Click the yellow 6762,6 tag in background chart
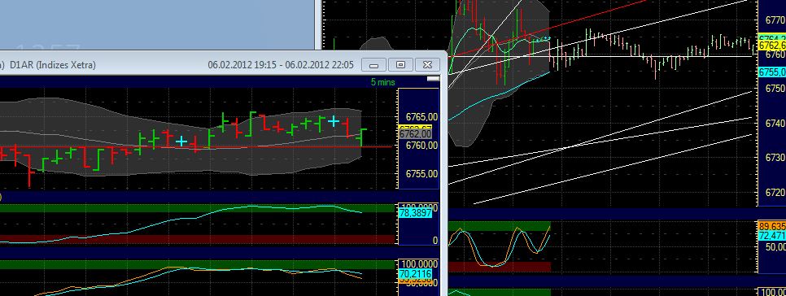This screenshot has height=296, width=786. pyautogui.click(x=772, y=46)
